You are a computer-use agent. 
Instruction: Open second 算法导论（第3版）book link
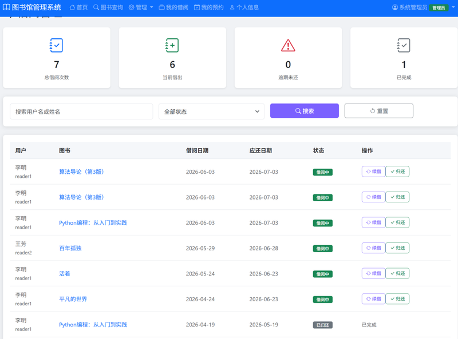pyautogui.click(x=81, y=197)
